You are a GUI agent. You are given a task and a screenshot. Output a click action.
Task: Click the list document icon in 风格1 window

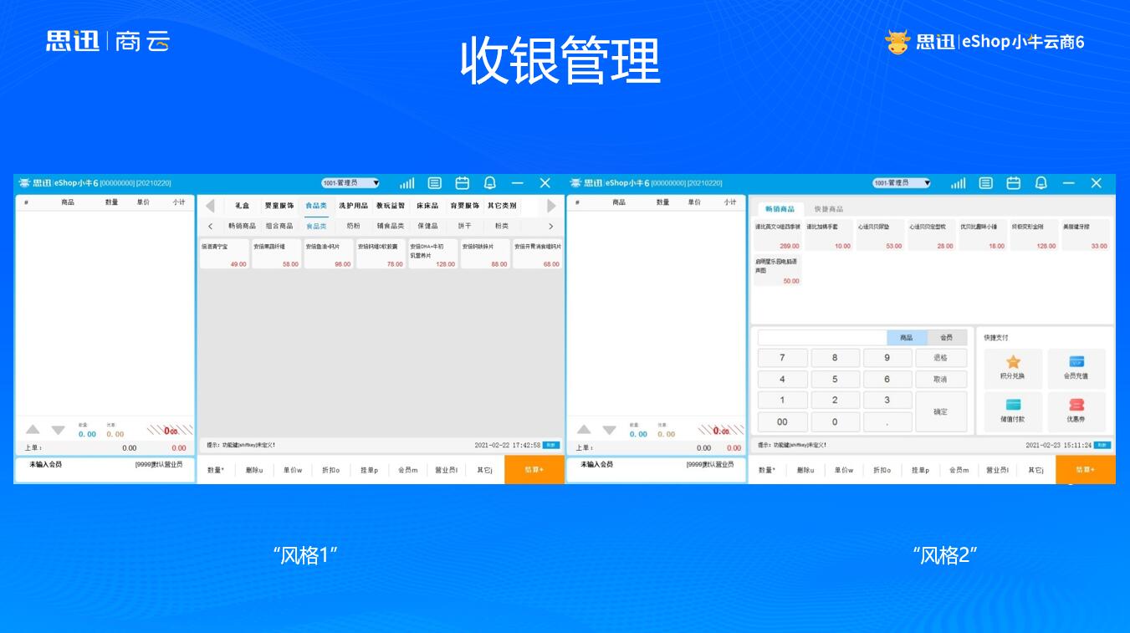(x=435, y=183)
